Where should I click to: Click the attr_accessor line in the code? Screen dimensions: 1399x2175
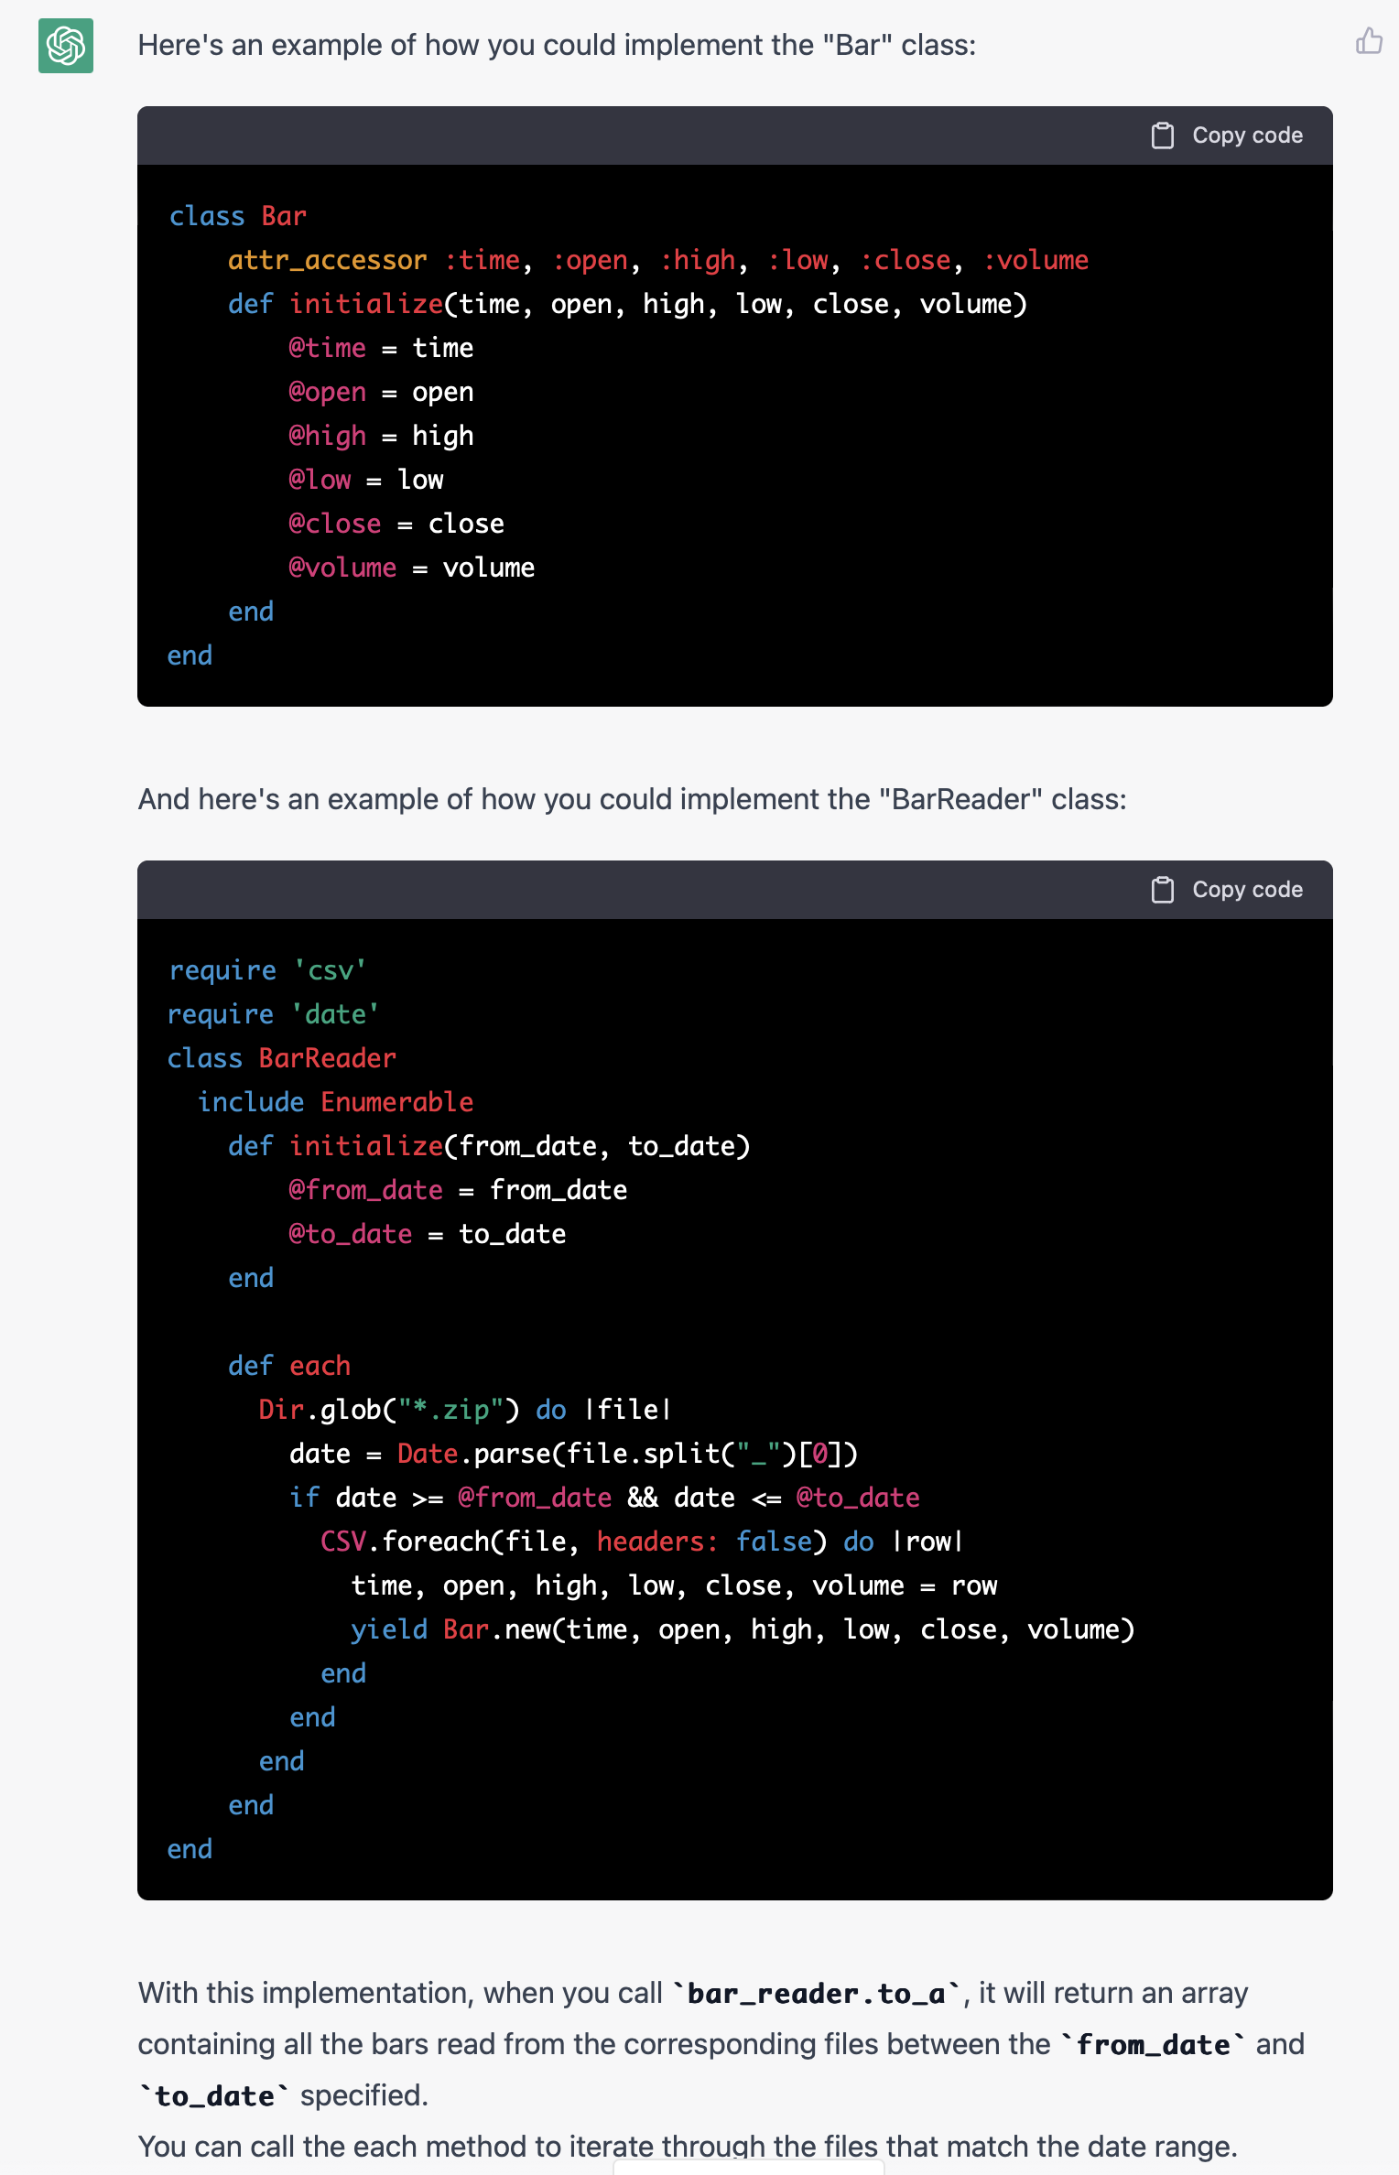[x=657, y=260]
